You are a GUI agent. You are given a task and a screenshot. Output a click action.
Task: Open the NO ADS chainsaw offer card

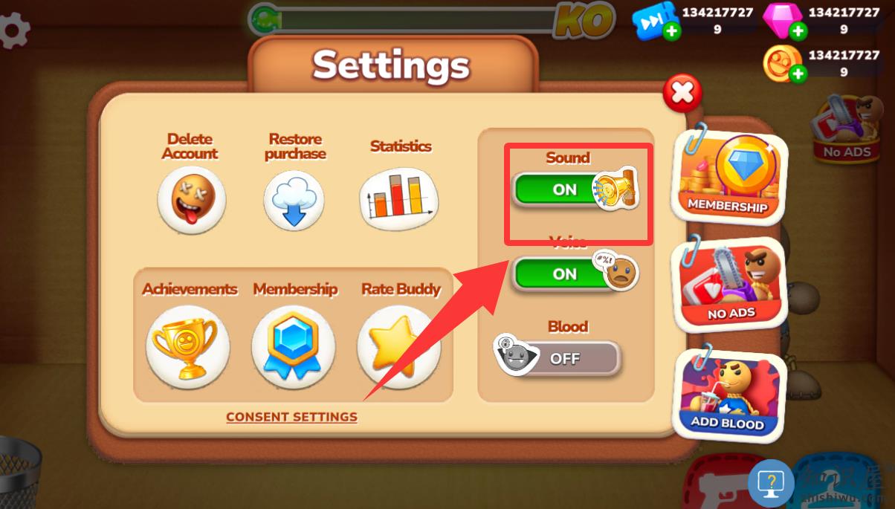[x=728, y=285]
